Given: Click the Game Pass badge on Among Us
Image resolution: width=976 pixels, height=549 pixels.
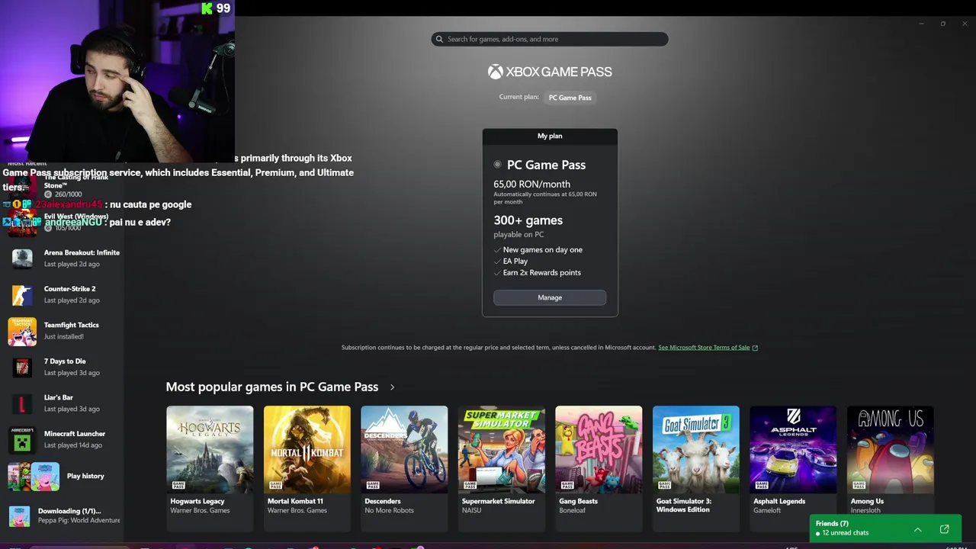Looking at the screenshot, I should click(x=859, y=485).
